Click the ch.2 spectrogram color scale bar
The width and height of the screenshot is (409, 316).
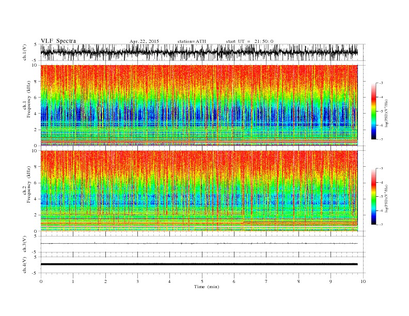pyautogui.click(x=373, y=197)
